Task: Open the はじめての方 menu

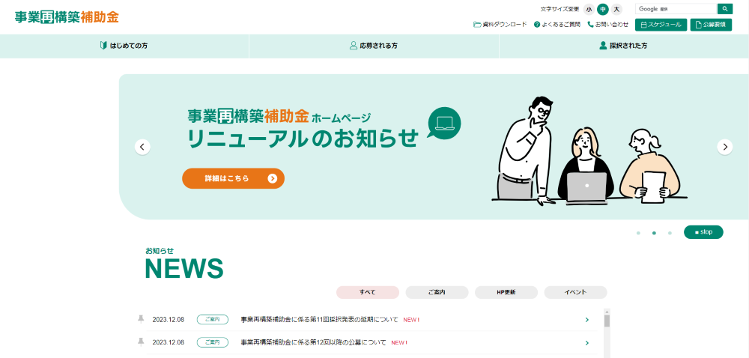Action: tap(124, 46)
